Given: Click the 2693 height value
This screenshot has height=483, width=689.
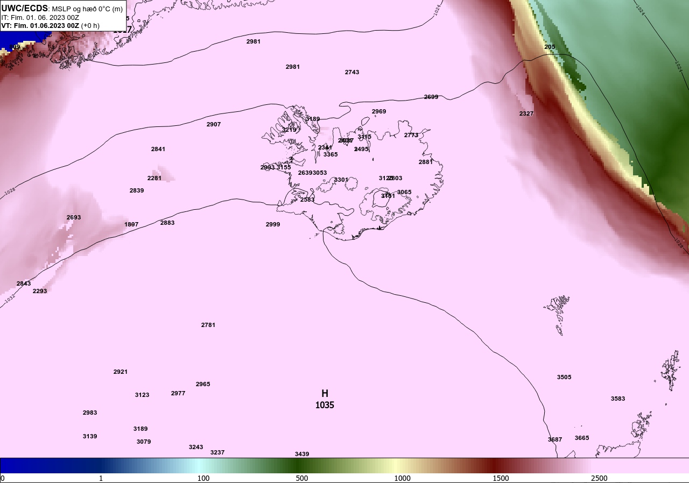Looking at the screenshot, I should (x=74, y=217).
